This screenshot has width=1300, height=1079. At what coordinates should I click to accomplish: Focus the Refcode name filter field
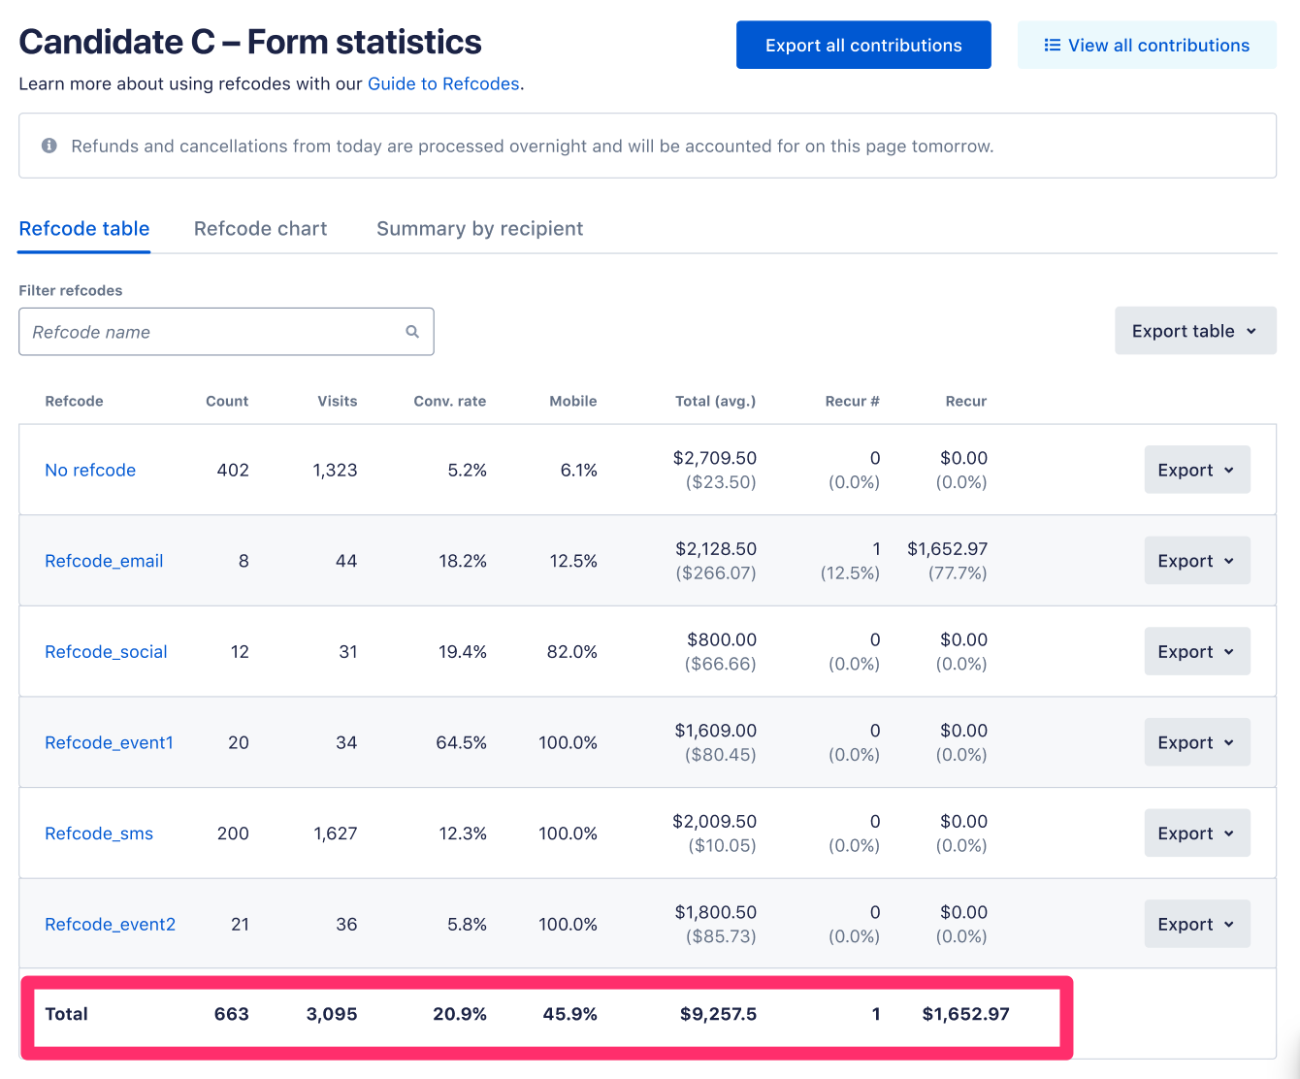click(x=213, y=332)
